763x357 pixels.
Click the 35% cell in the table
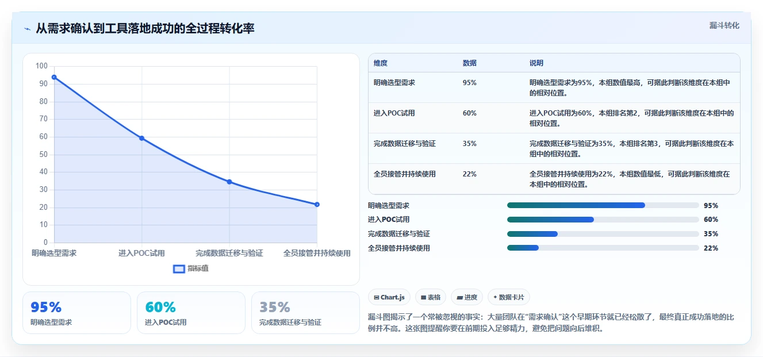[x=469, y=144]
